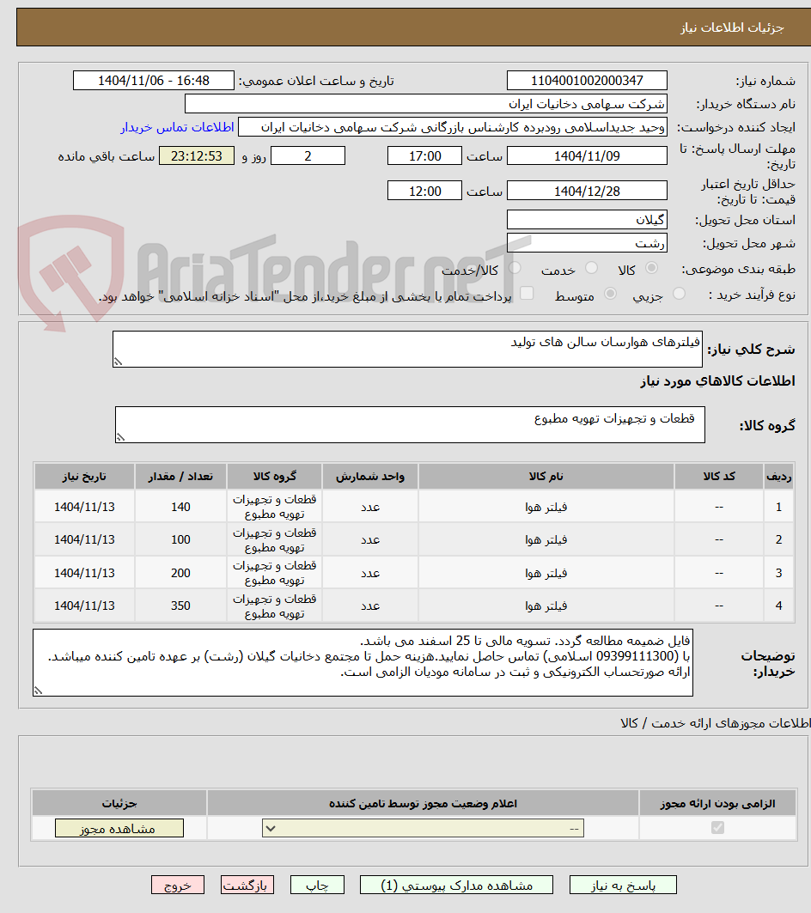Click the چاپ print button
Viewport: 811px width, 913px height.
[x=317, y=885]
